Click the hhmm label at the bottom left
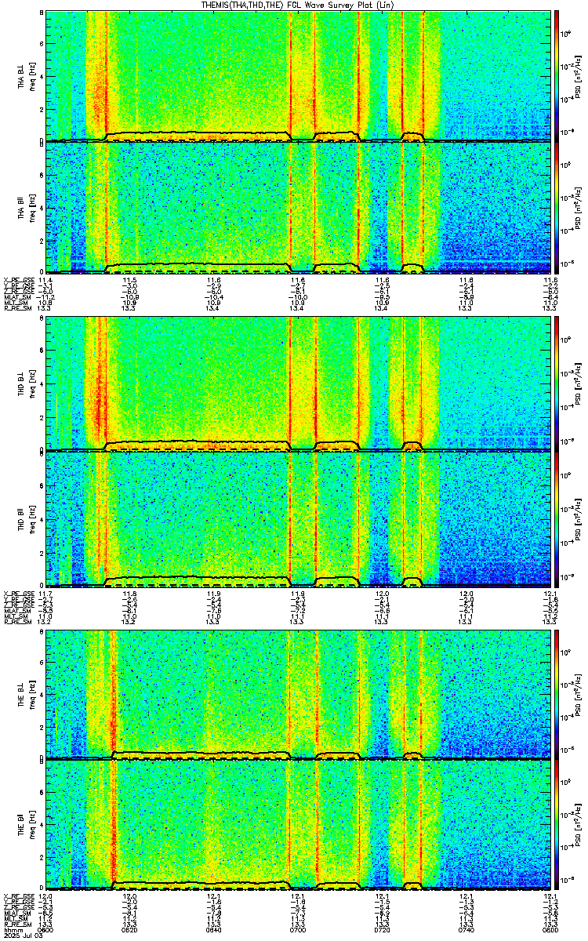 coord(10,928)
